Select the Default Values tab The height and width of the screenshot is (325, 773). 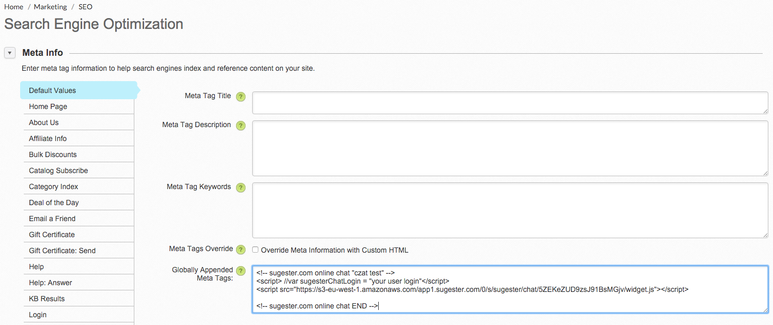(x=52, y=90)
